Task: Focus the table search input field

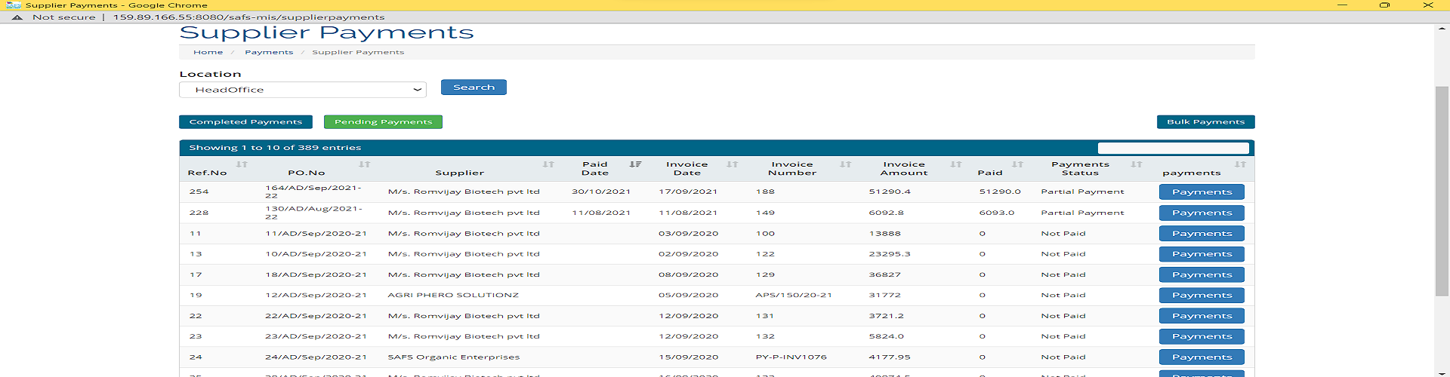Action: [1173, 149]
